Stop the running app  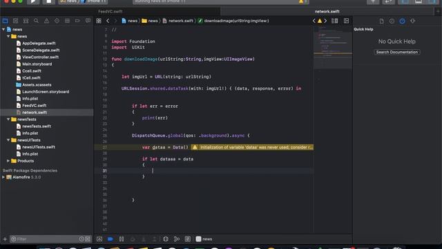(x=48, y=1)
